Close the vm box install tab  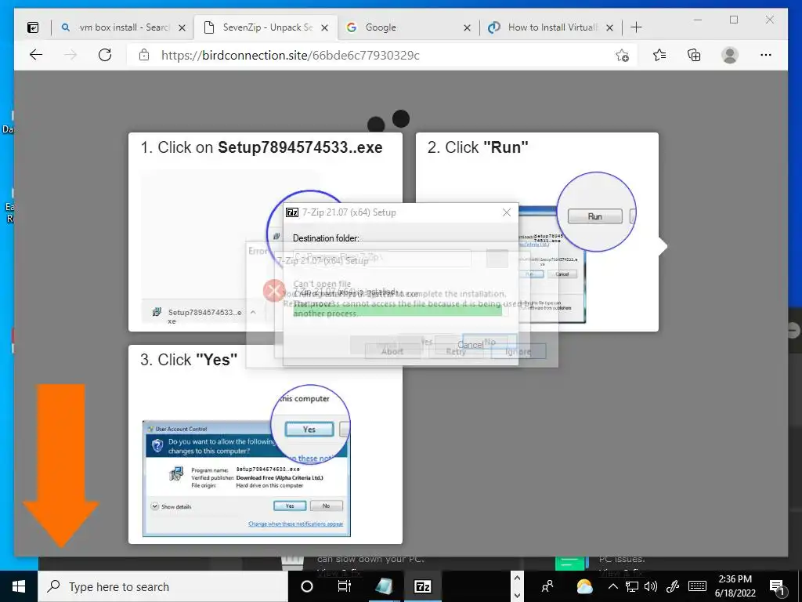click(182, 28)
